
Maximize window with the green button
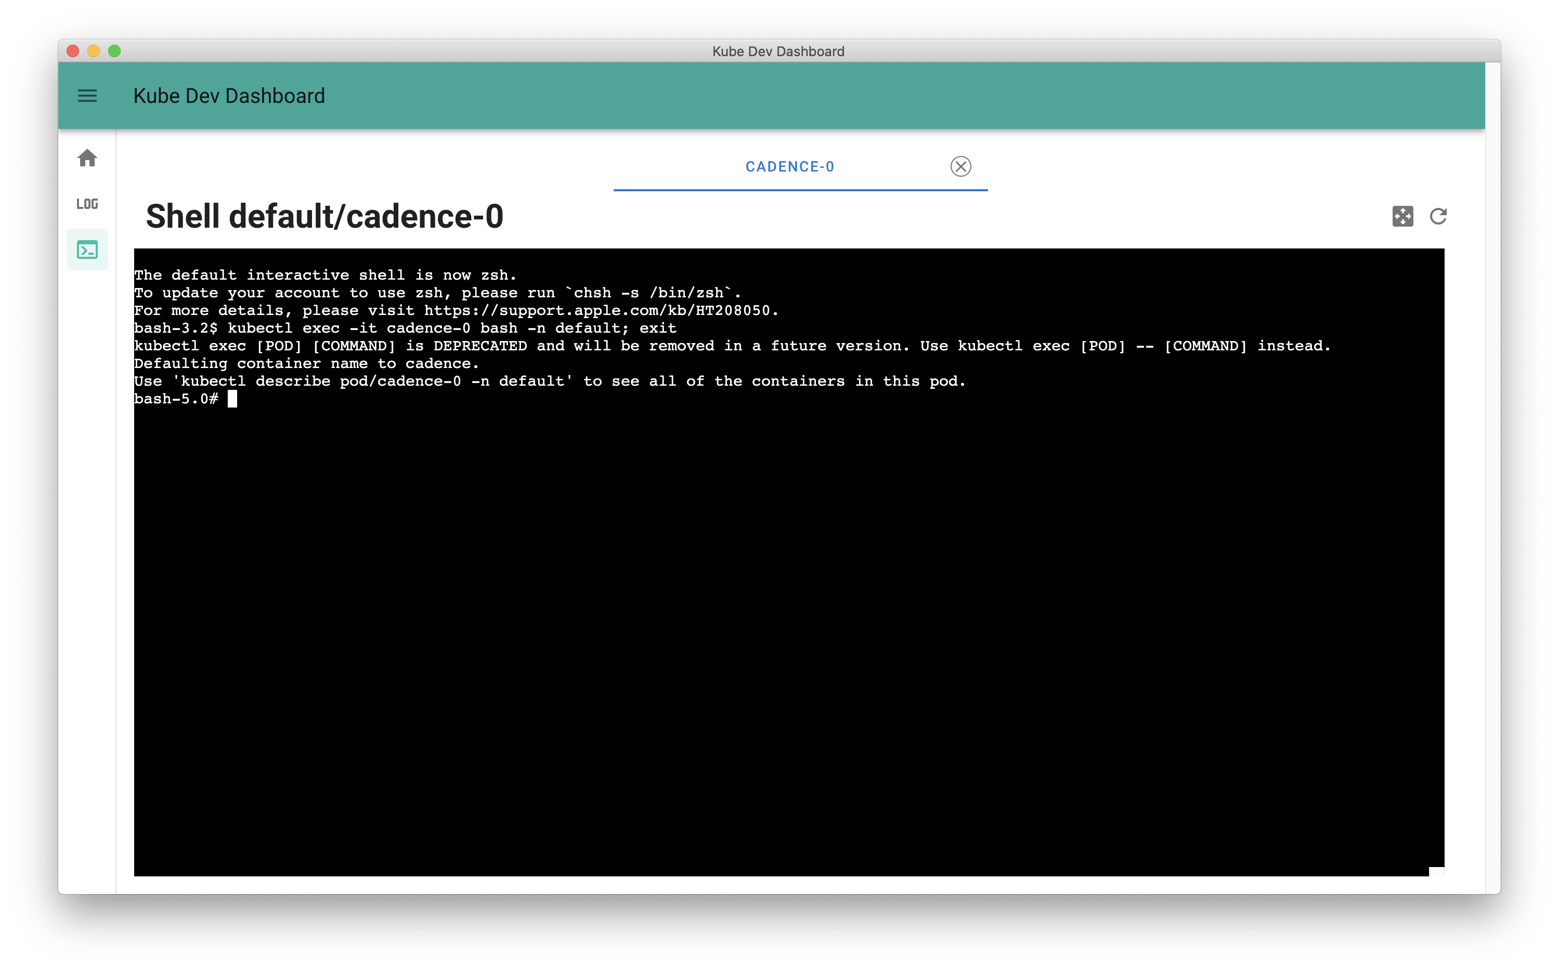click(x=114, y=51)
